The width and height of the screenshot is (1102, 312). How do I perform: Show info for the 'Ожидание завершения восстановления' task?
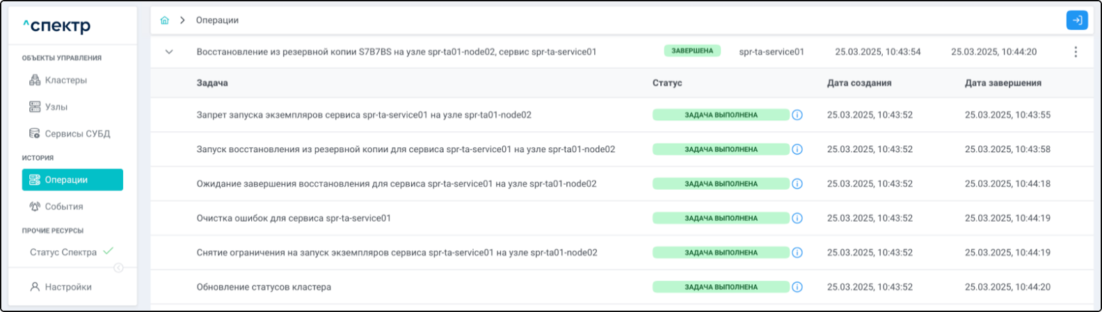pos(797,184)
